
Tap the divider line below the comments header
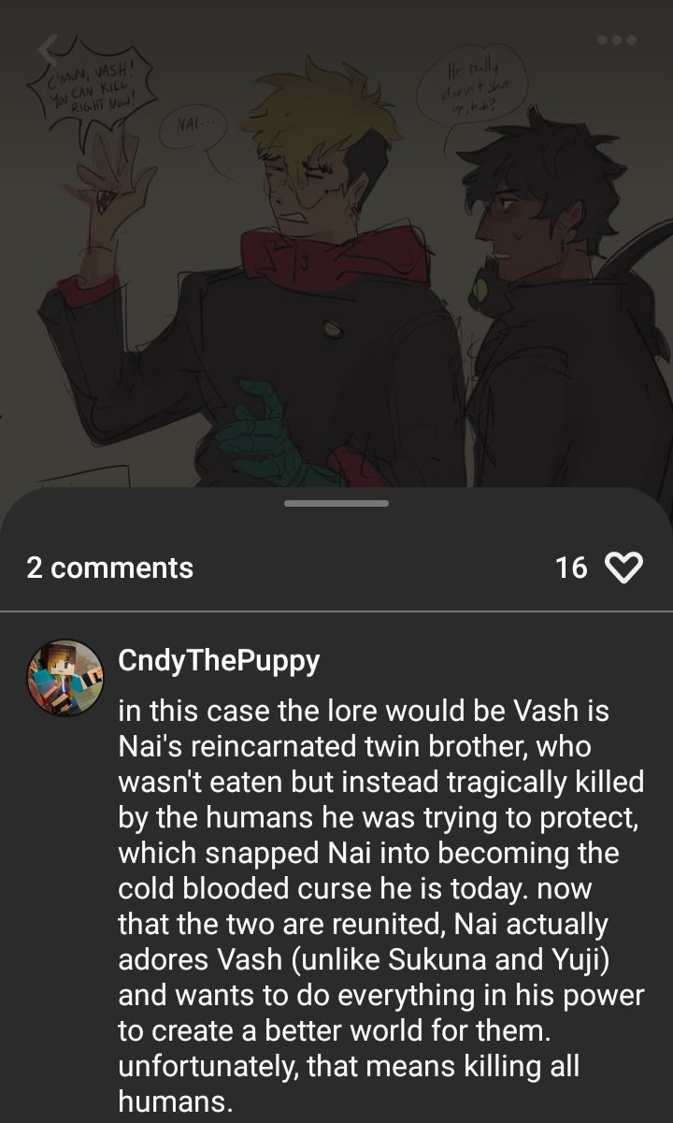click(336, 612)
